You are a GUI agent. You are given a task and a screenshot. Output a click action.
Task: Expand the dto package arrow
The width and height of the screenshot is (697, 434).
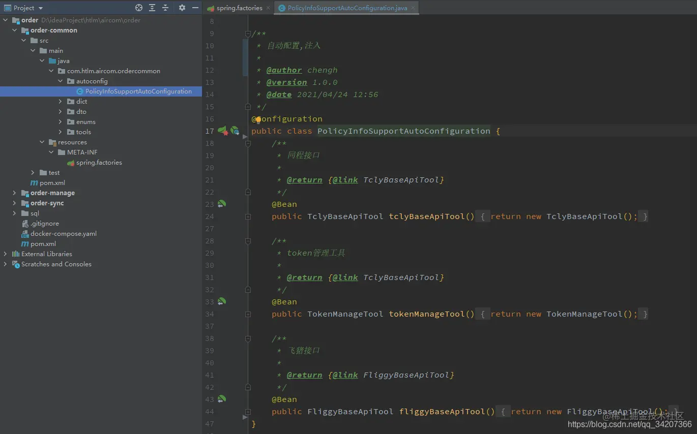[61, 112]
